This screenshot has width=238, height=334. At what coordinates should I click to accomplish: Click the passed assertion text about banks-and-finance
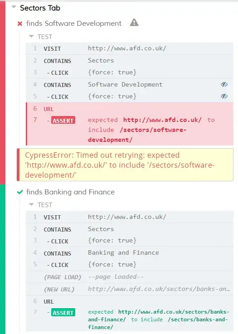pyautogui.click(x=159, y=319)
